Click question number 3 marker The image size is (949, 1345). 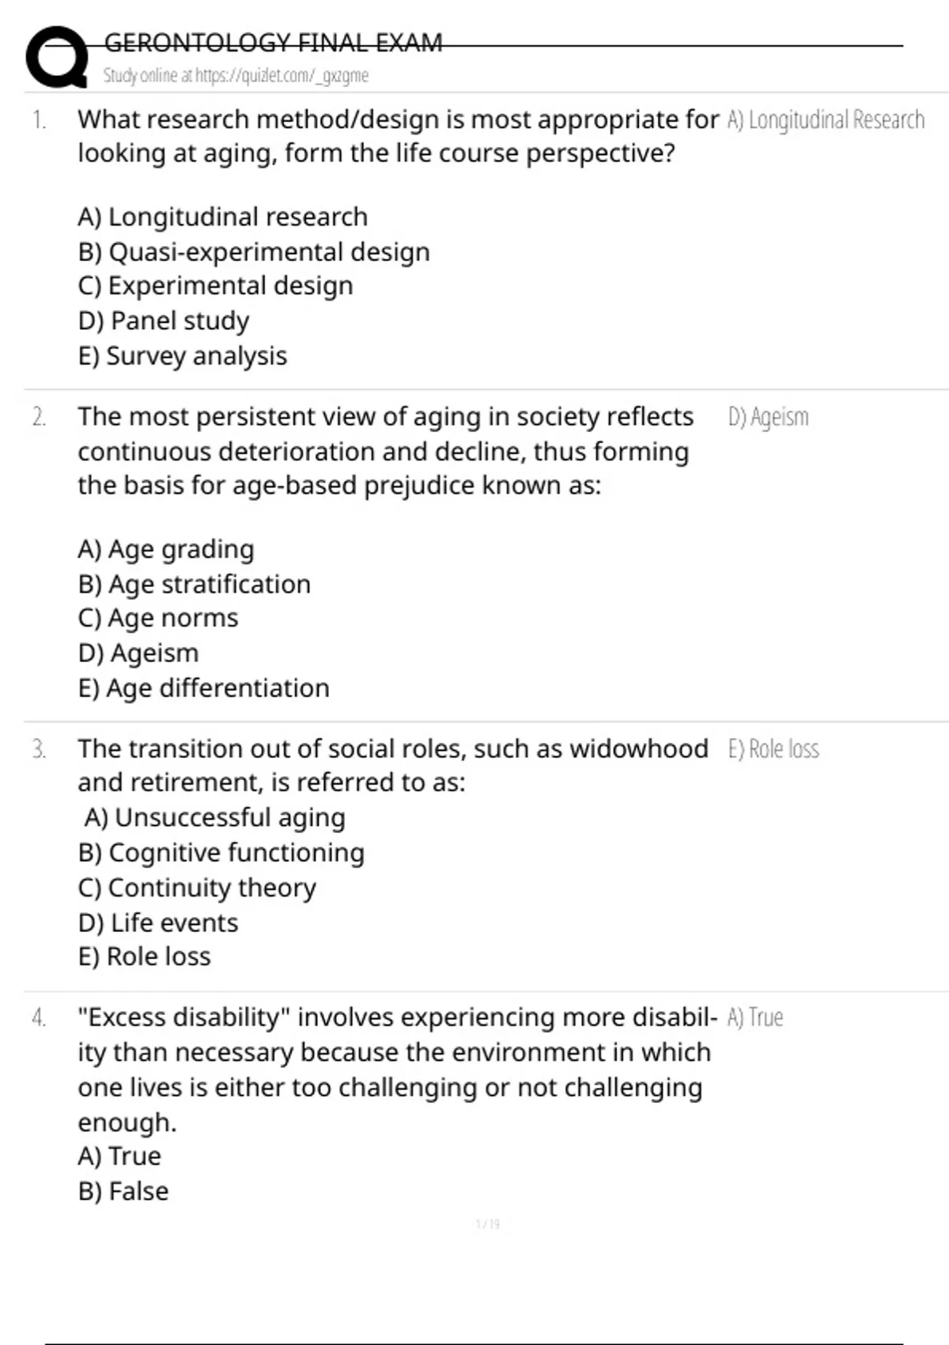click(x=39, y=749)
